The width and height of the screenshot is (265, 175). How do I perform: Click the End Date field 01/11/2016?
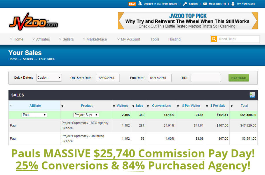160,78
